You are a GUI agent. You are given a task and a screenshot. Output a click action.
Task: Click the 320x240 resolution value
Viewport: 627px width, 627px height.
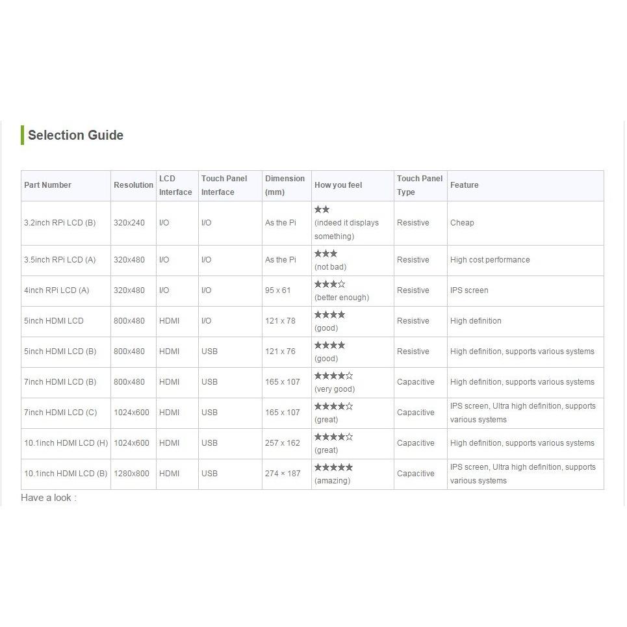[129, 223]
